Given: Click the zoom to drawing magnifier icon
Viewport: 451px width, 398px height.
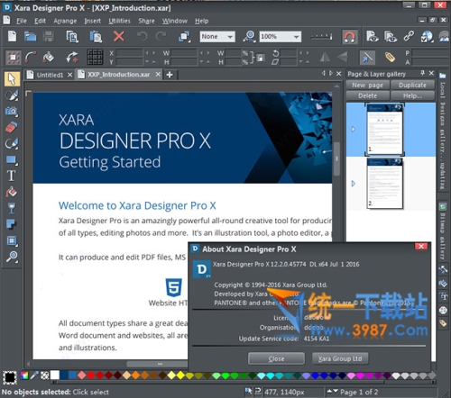Looking at the screenshot, I should (249, 37).
